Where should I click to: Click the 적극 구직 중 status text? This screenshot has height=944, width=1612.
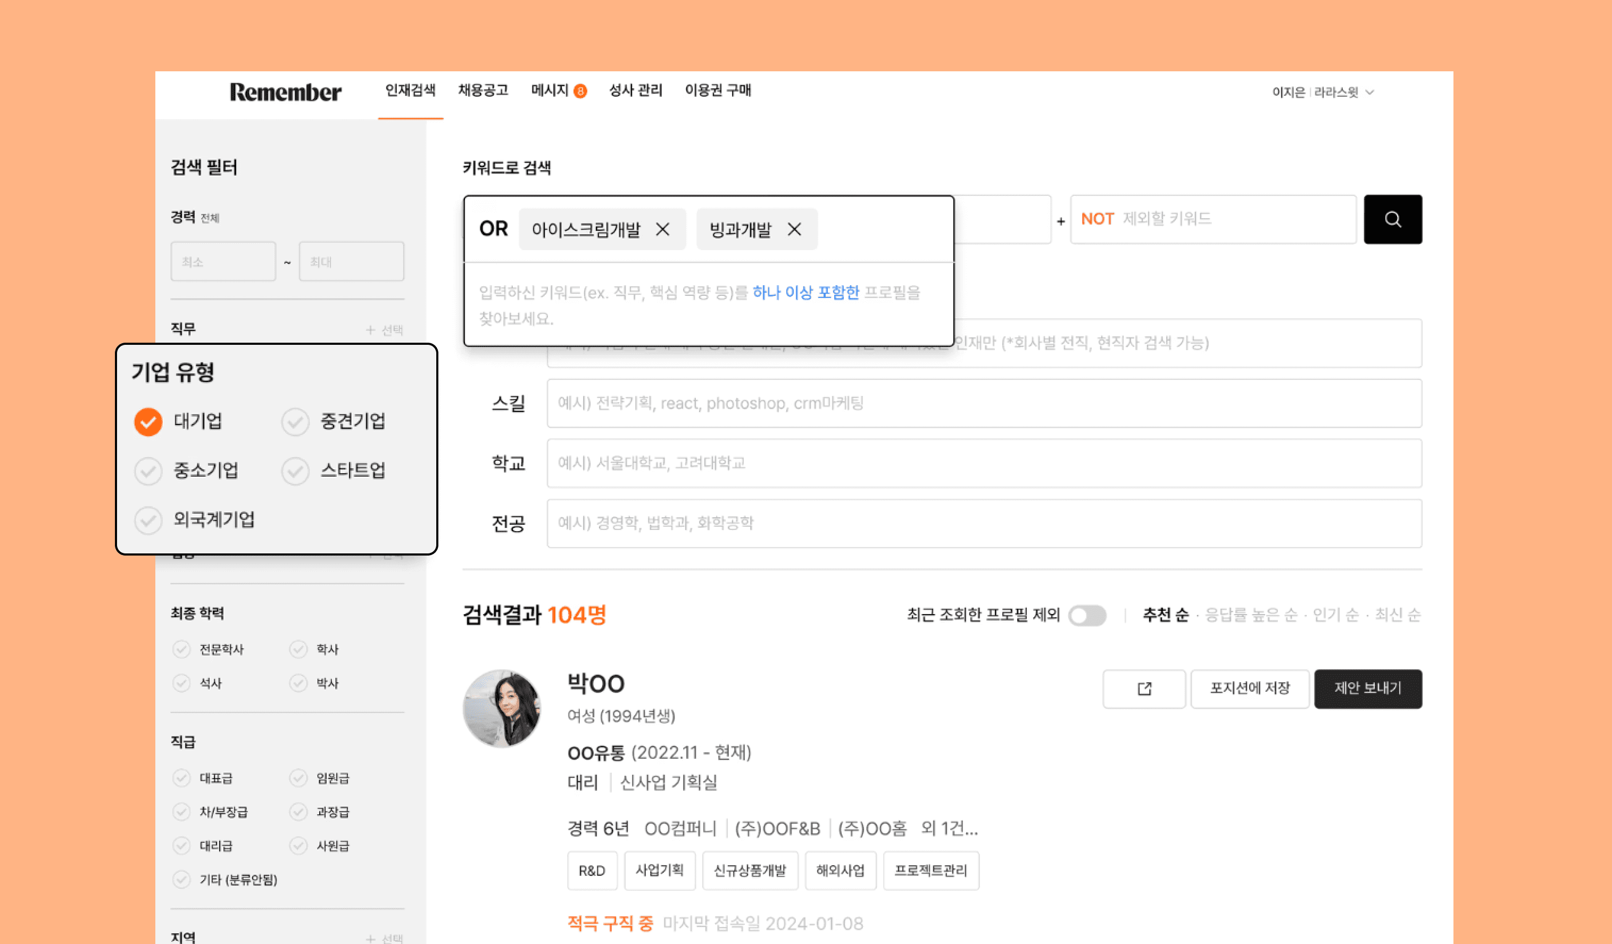(610, 924)
